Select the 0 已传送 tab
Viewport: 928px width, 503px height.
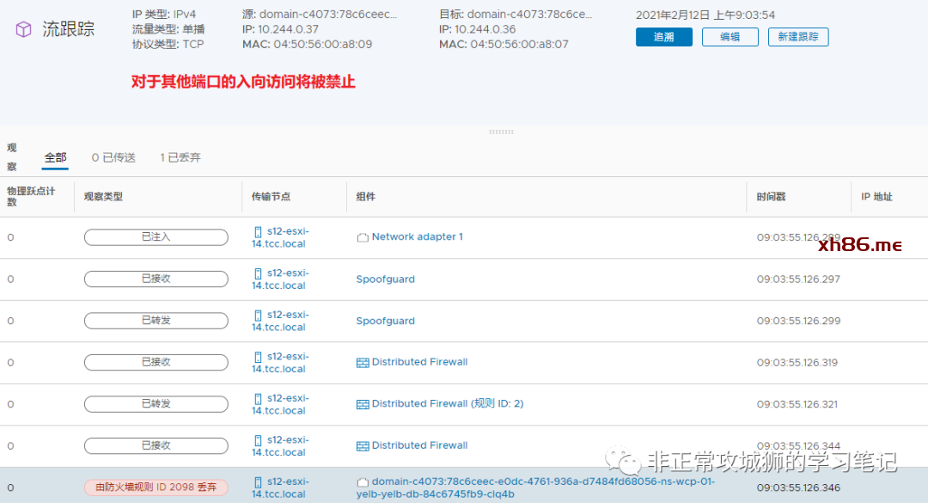click(x=113, y=158)
